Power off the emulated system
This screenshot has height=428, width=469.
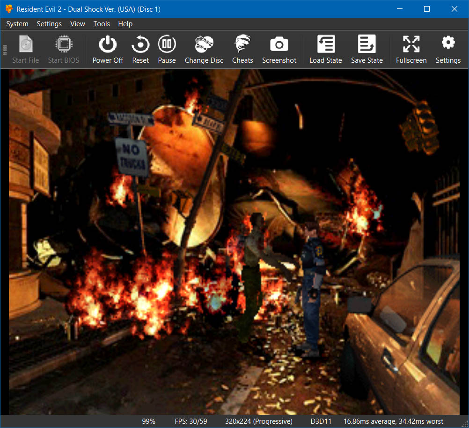coord(108,49)
